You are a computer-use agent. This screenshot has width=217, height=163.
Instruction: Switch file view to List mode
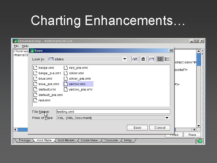pyautogui.click(x=160, y=59)
